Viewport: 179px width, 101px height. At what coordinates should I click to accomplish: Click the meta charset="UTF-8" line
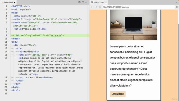[x=27, y=16]
